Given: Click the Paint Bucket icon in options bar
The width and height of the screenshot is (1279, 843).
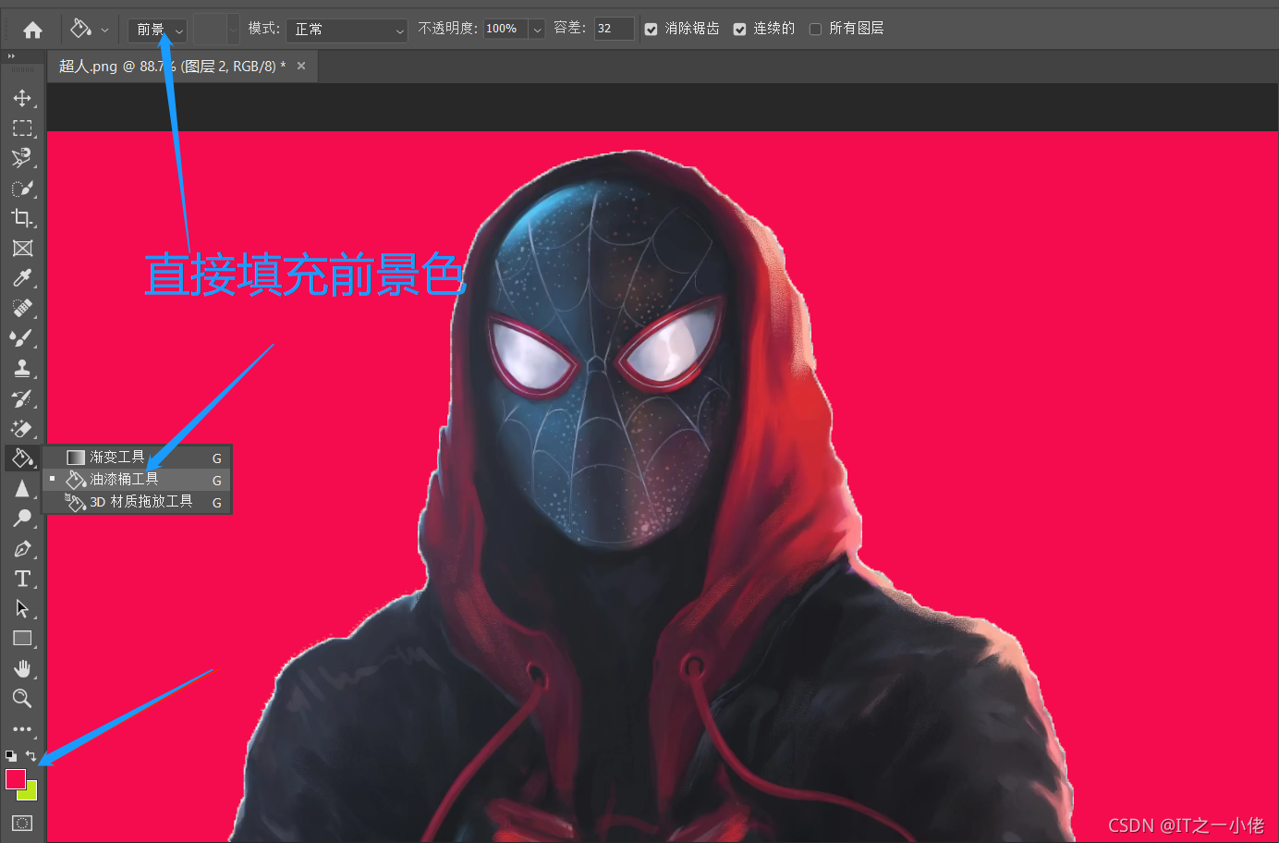Looking at the screenshot, I should (81, 30).
